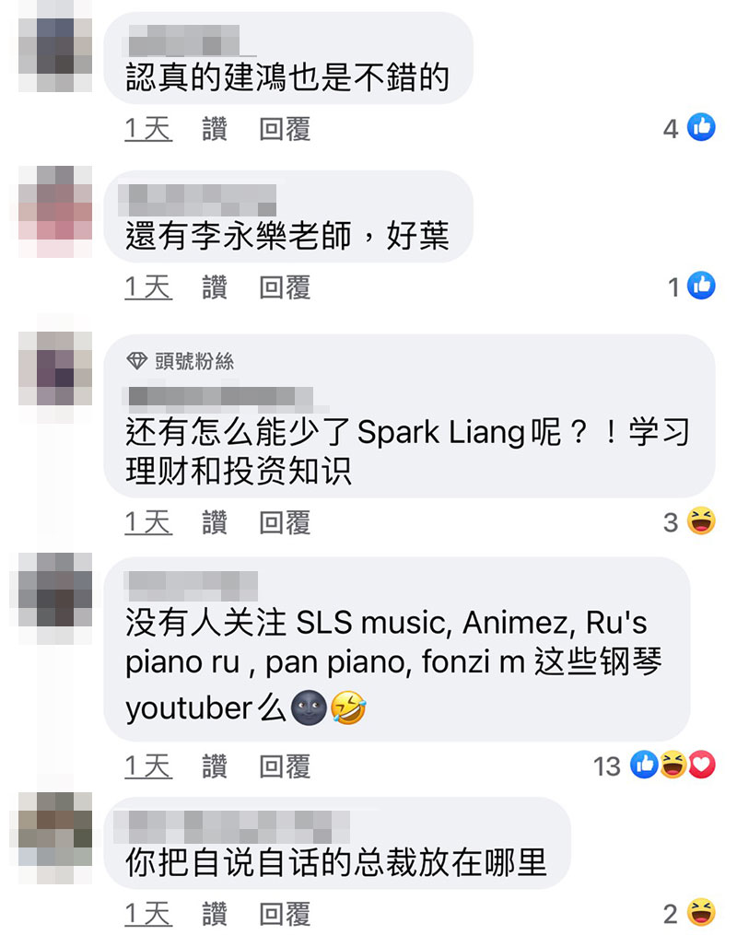
Task: Like the 認真的建鴻也是不錯的 comment via 讚
Action: [215, 129]
